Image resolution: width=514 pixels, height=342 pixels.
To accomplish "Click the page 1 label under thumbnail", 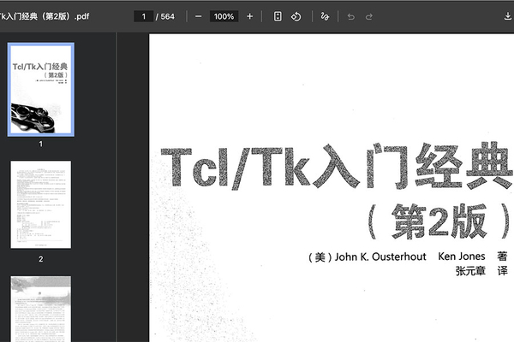I will point(40,144).
